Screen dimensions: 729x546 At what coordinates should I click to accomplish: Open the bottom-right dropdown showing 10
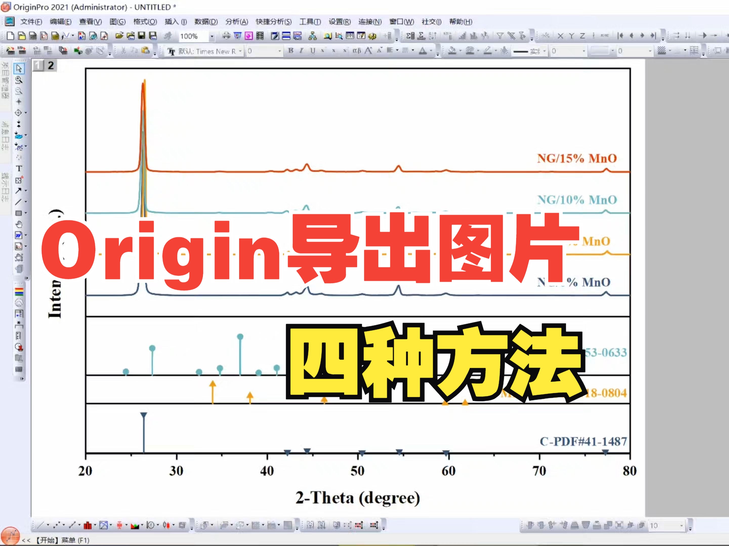point(681,526)
